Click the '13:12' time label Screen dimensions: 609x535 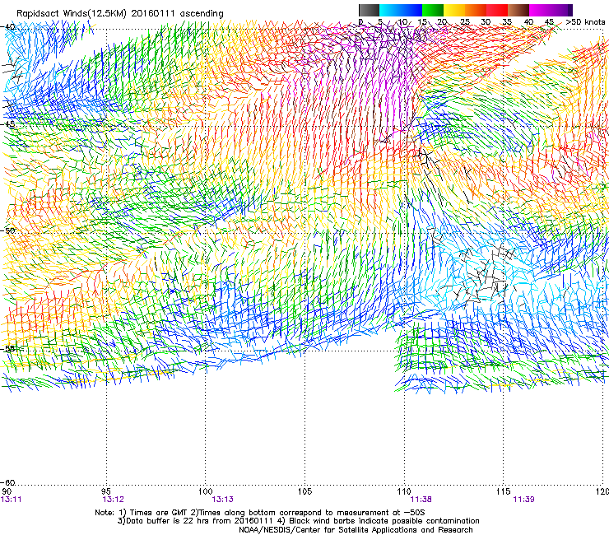coord(113,500)
